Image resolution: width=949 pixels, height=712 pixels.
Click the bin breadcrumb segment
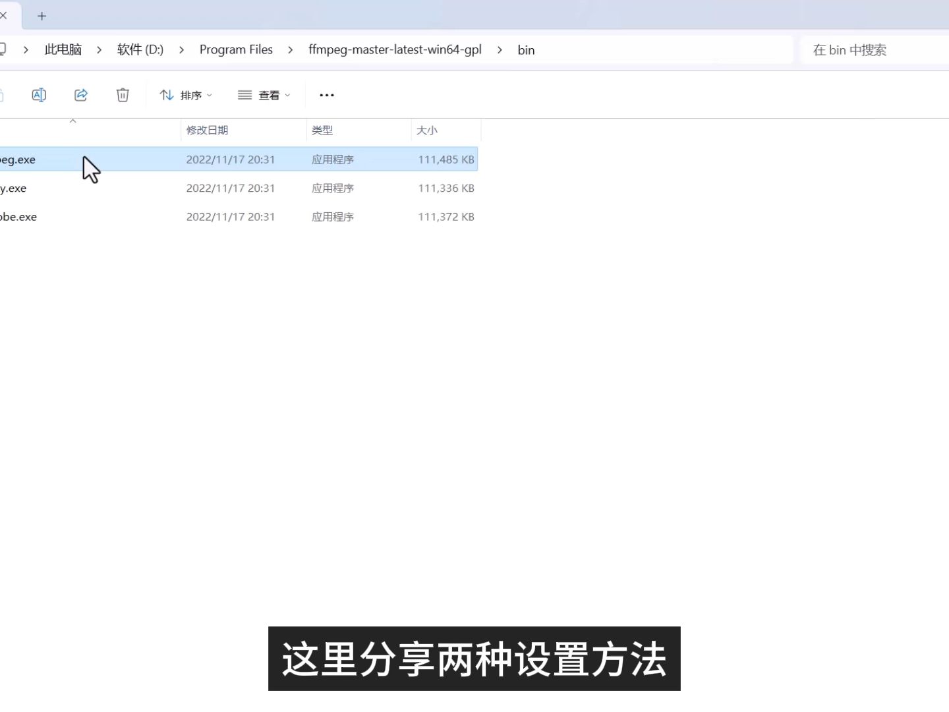pyautogui.click(x=526, y=50)
